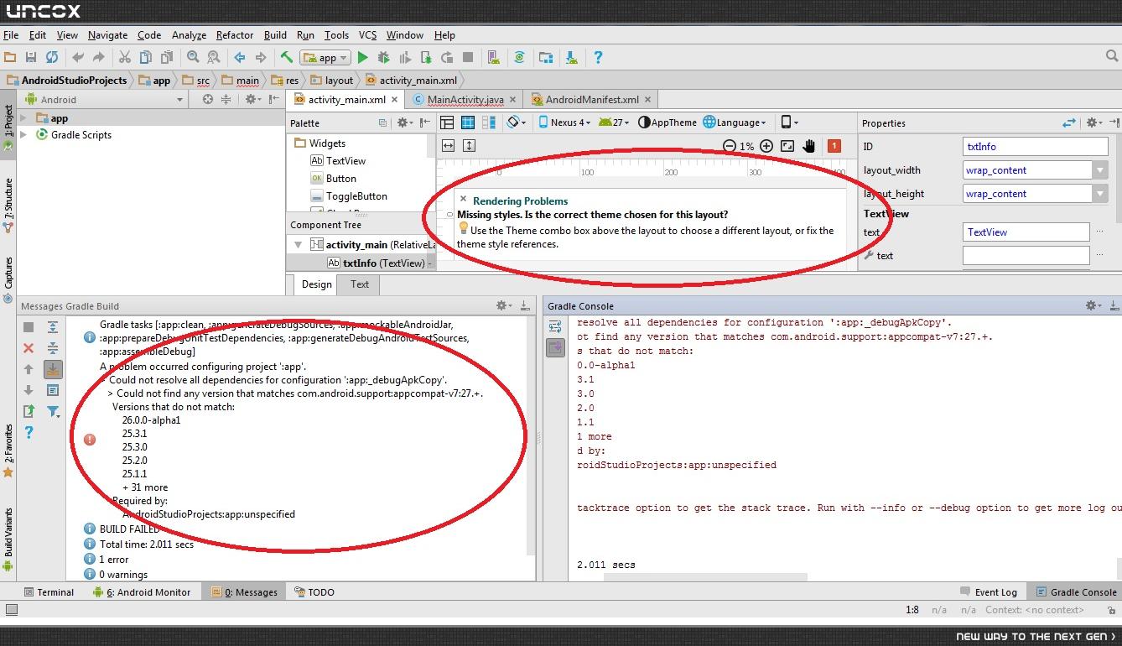Open the Refactor menu
Screen dimensions: 1122x646
(235, 35)
